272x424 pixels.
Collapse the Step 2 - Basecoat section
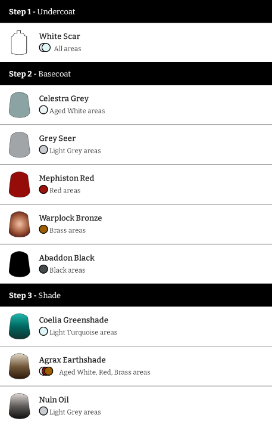point(136,73)
